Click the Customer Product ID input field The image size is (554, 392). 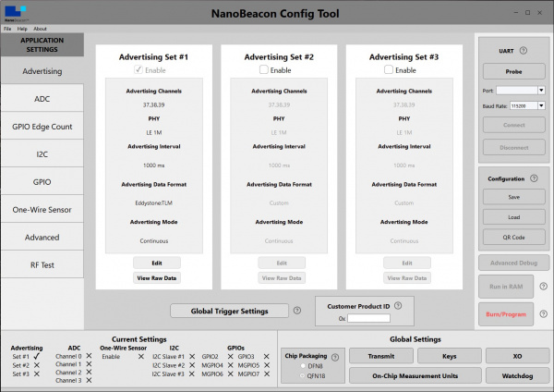point(368,318)
